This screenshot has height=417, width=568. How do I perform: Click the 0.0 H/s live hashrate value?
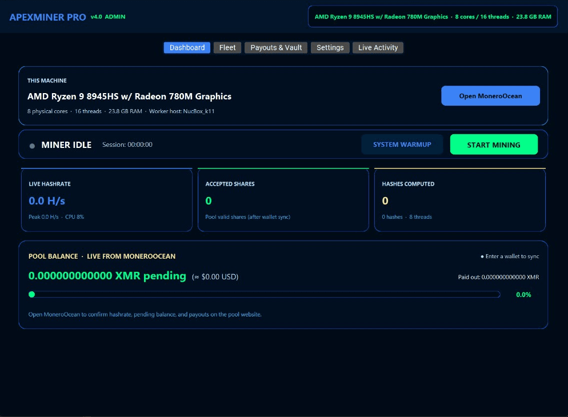tap(47, 201)
